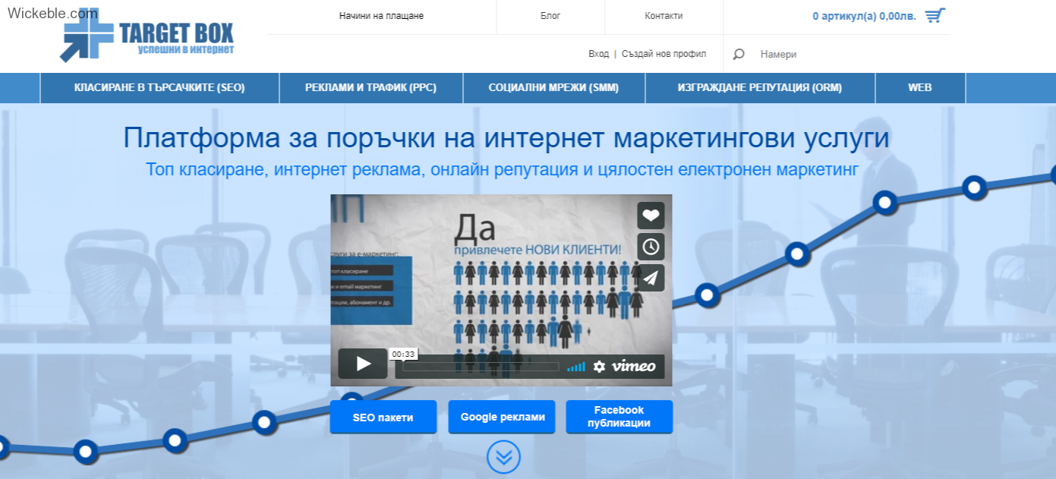Open the Контакти link

coord(664,16)
